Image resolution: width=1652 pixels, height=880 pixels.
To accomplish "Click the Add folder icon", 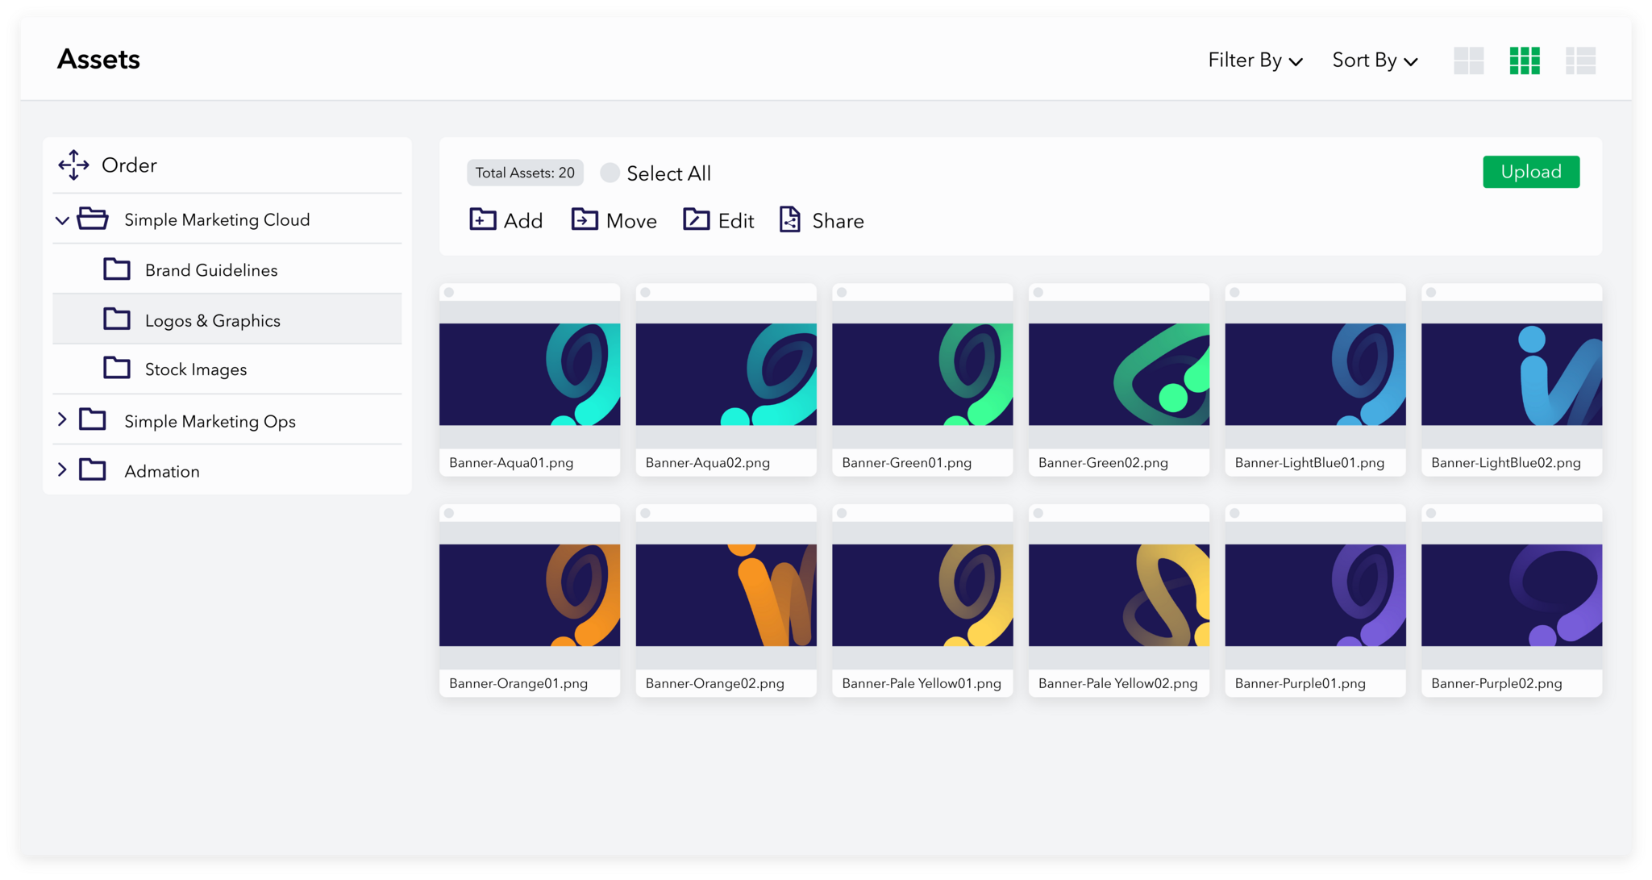I will [x=481, y=219].
